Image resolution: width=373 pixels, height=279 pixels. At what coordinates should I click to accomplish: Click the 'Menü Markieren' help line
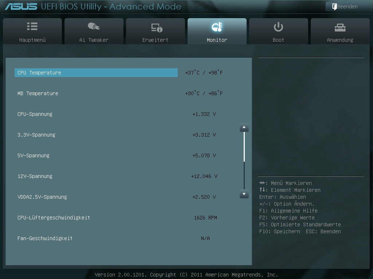coord(286,183)
